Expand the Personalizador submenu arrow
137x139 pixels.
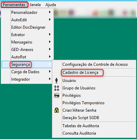click(x=50, y=12)
